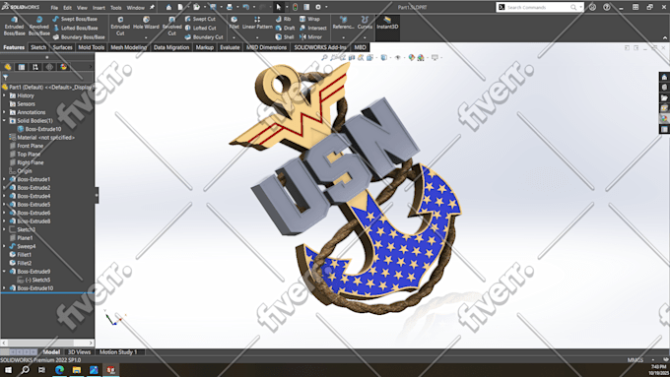Collapse the Boss-Extrude9 feature
The height and width of the screenshot is (377, 670).
tap(4, 272)
